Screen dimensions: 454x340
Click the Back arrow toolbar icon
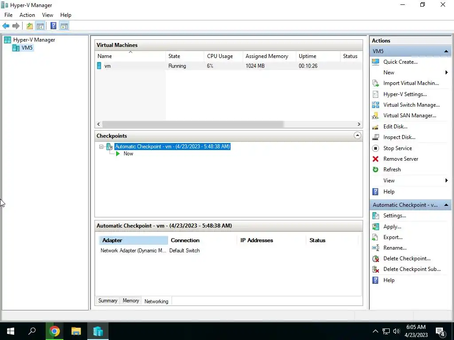(x=6, y=26)
